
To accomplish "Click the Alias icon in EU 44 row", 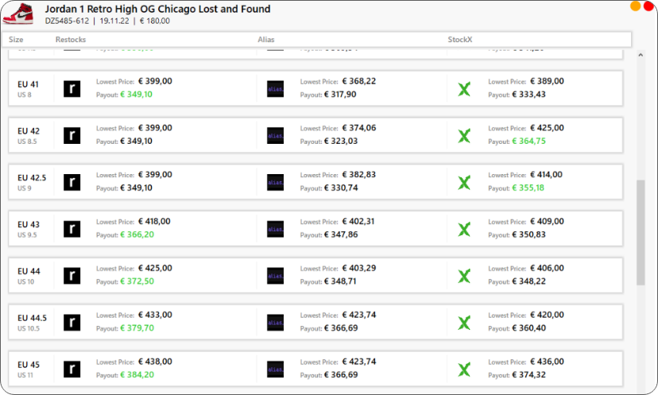I will click(275, 277).
